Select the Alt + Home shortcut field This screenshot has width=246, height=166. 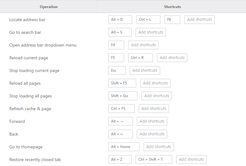tap(124, 147)
